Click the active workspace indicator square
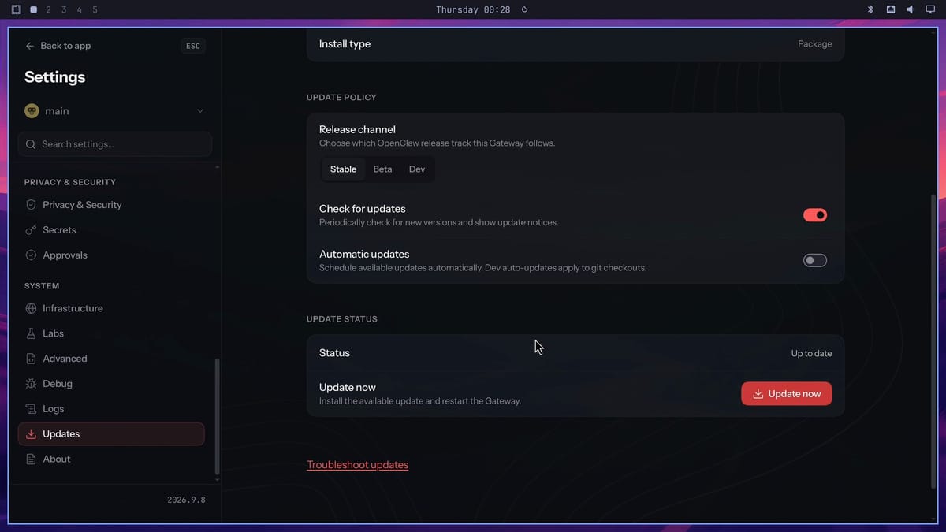Viewport: 946px width, 532px height. [x=33, y=9]
